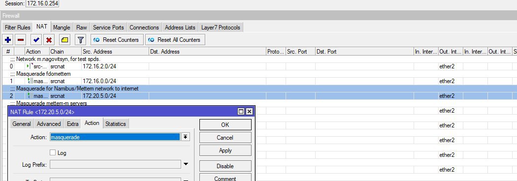Click the Disable button in dialog

click(x=225, y=166)
